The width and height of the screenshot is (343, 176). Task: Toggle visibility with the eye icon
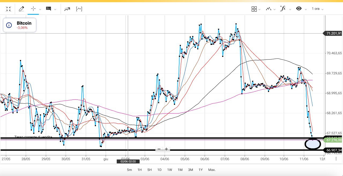pos(299,9)
